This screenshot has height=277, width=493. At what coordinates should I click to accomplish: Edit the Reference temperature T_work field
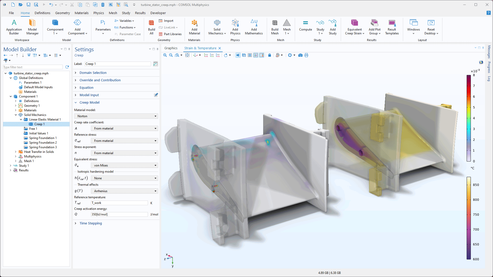point(119,203)
